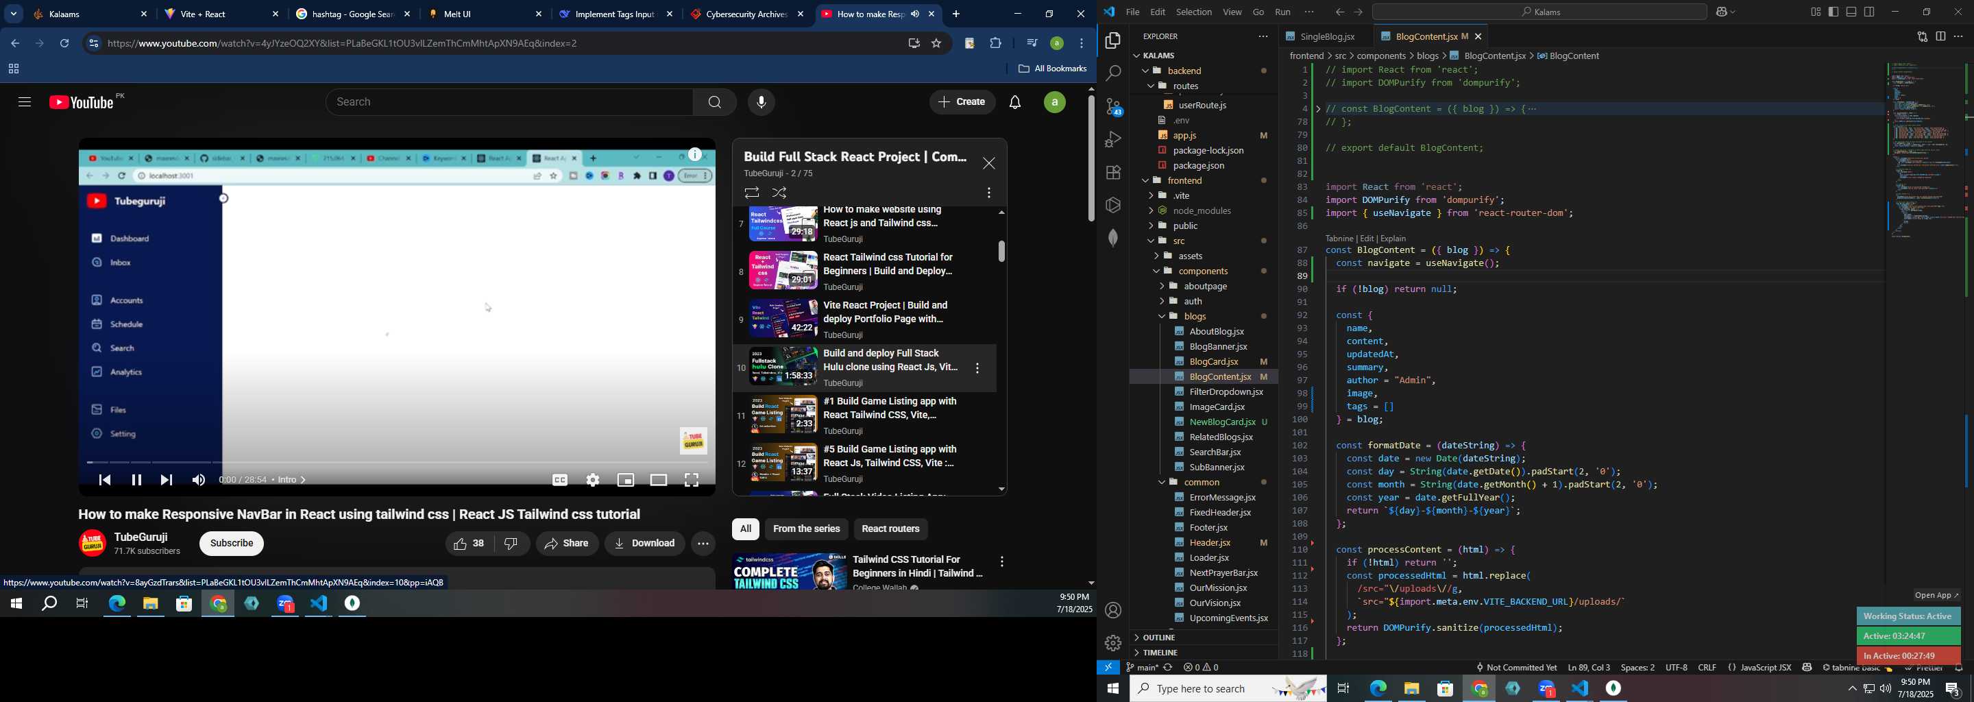Click the YouTube Create button
The width and height of the screenshot is (1974, 702).
point(962,103)
